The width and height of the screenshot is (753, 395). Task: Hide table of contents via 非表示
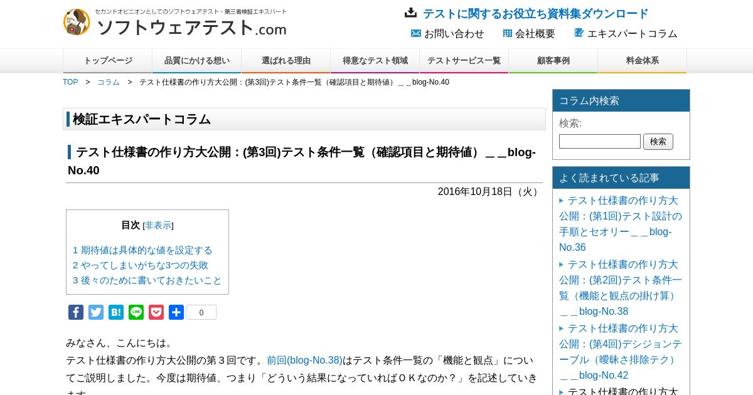point(158,225)
